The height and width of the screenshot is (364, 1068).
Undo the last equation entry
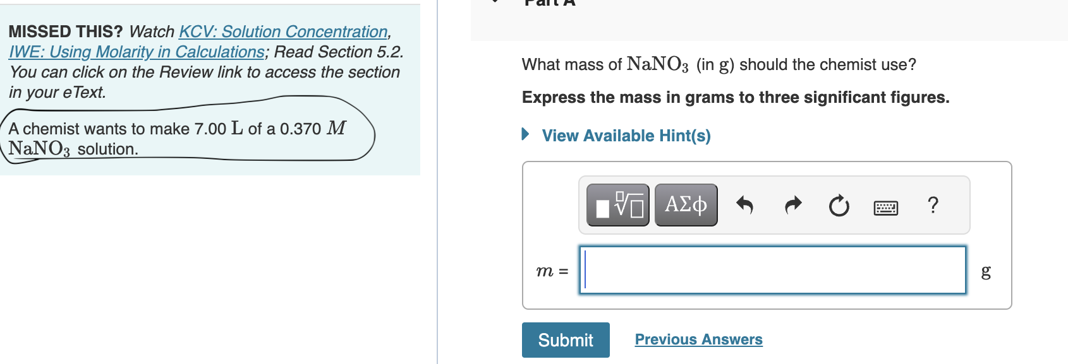click(746, 204)
